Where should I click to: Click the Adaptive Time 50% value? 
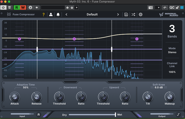[x=26, y=88]
